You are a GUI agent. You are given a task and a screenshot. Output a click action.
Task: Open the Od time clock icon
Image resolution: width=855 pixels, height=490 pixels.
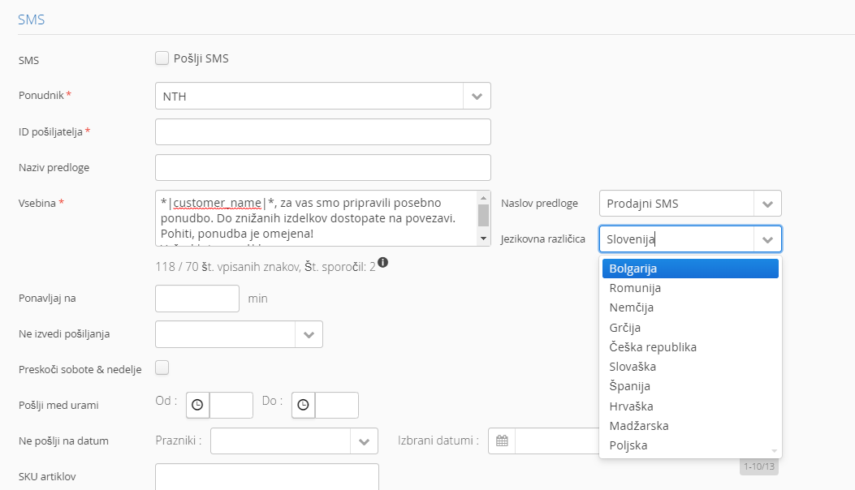198,406
